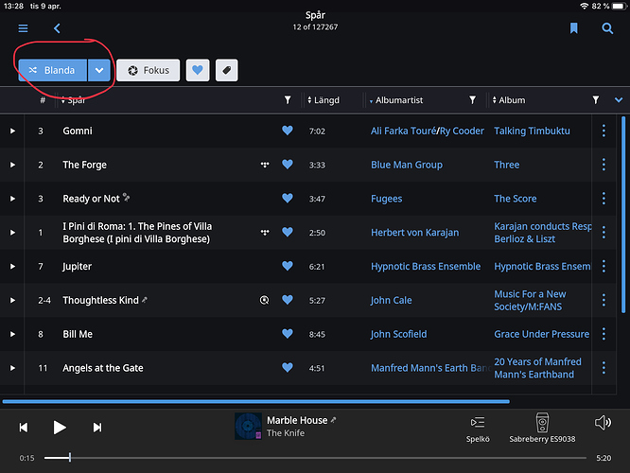Open album Grace Under Pressure link
The image size is (630, 473).
542,334
